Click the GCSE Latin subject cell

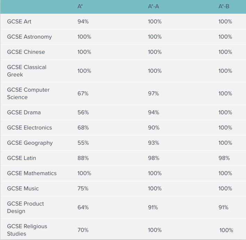(x=21, y=158)
